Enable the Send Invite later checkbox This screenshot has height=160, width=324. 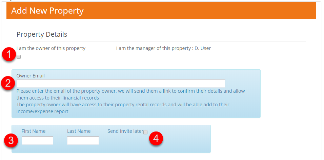pos(145,132)
